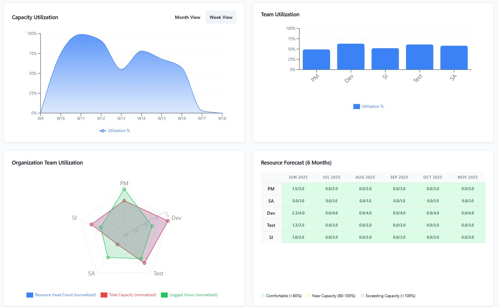Viewport: 499px width, 307px height.
Task: Click the red Dev vertex on radar chart
Action: pyautogui.click(x=168, y=221)
